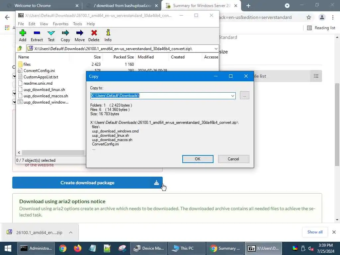The height and width of the screenshot is (255, 340).
Task: Open the Reading list
Action: point(321,28)
